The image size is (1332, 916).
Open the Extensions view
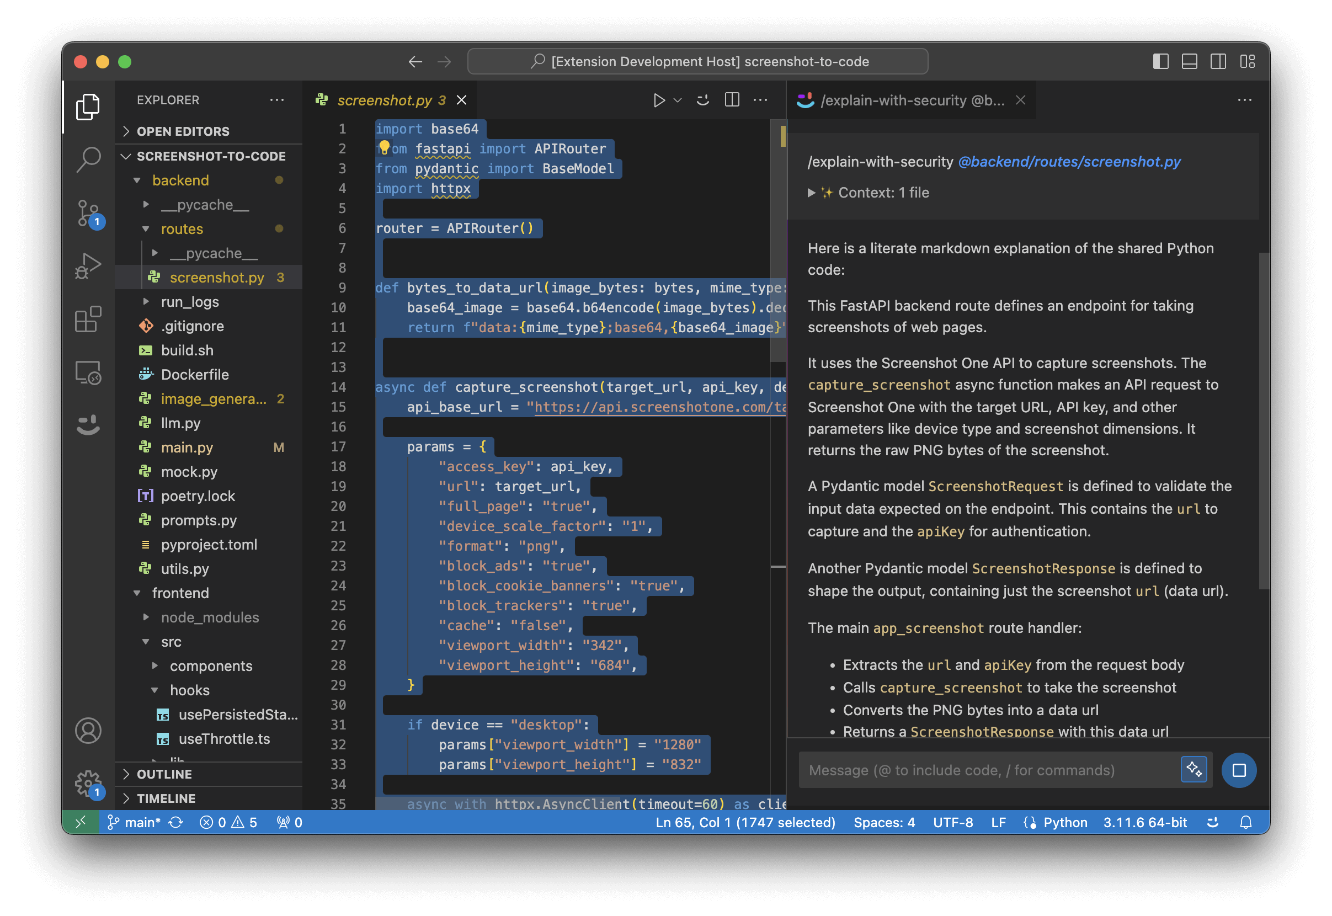click(x=88, y=318)
